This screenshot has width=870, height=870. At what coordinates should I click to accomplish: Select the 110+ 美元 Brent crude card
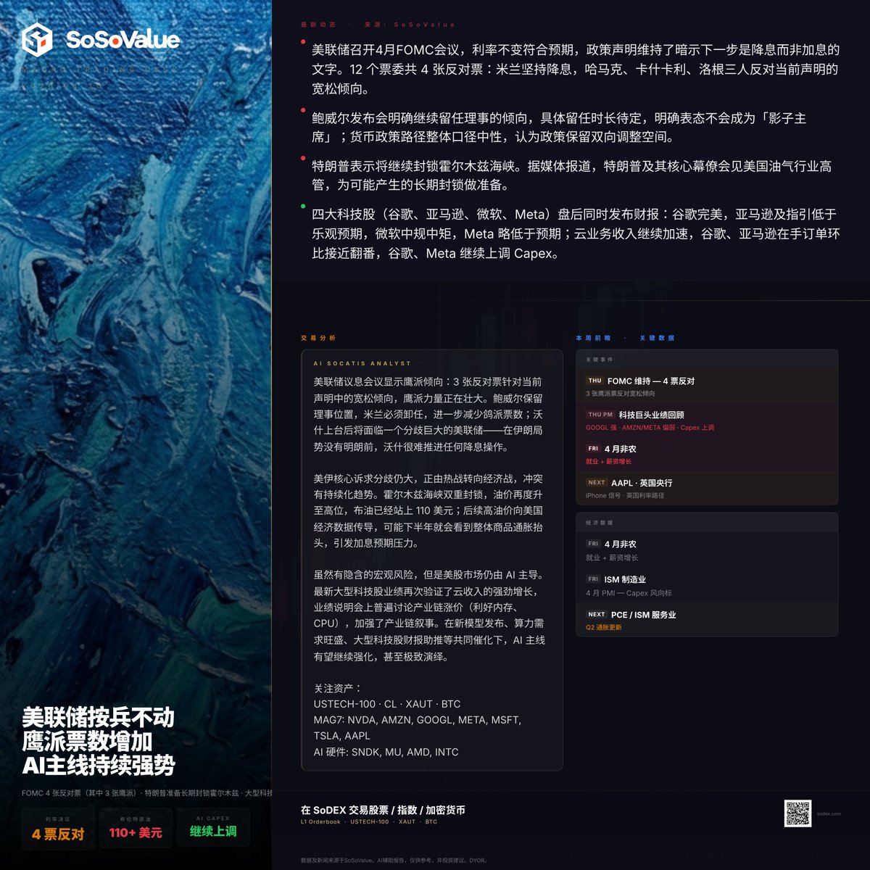tap(136, 828)
